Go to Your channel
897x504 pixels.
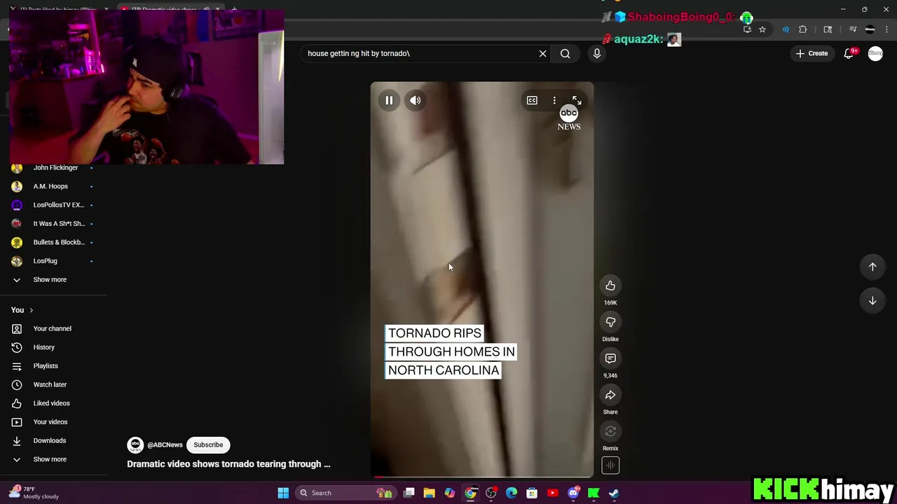[x=53, y=328]
